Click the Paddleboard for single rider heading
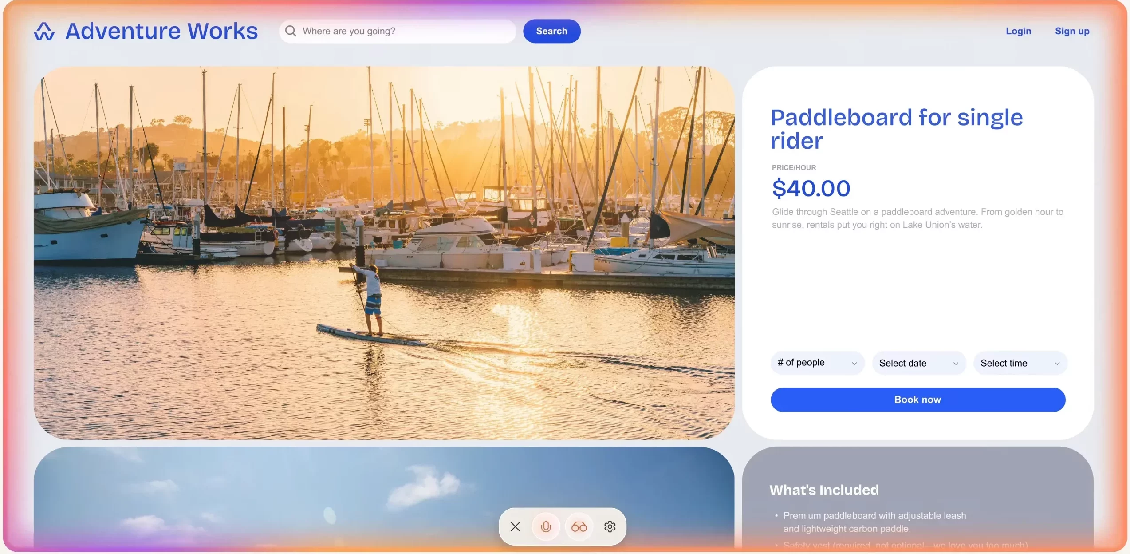 point(897,129)
